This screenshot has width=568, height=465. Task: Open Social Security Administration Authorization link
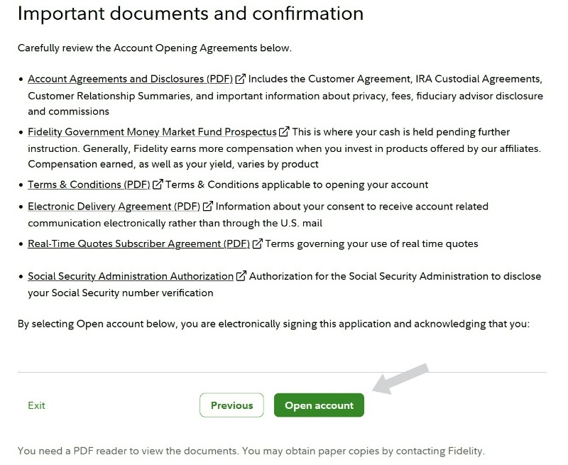coord(131,276)
